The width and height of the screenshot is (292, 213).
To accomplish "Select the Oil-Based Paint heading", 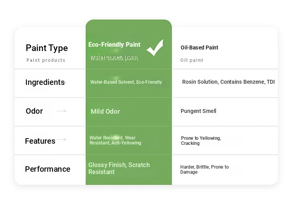I will pos(199,48).
